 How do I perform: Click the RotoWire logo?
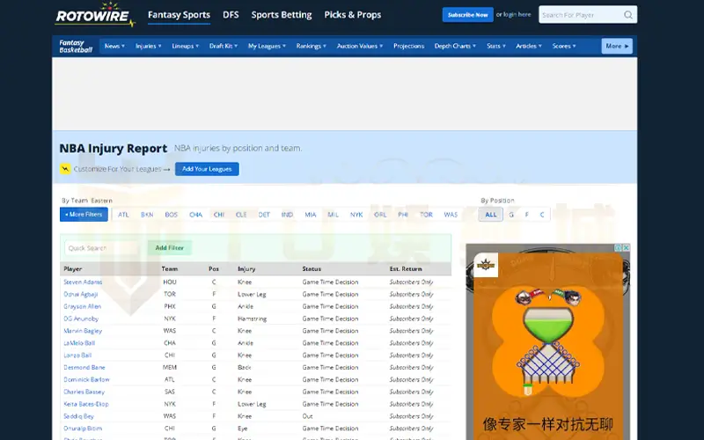click(x=94, y=15)
